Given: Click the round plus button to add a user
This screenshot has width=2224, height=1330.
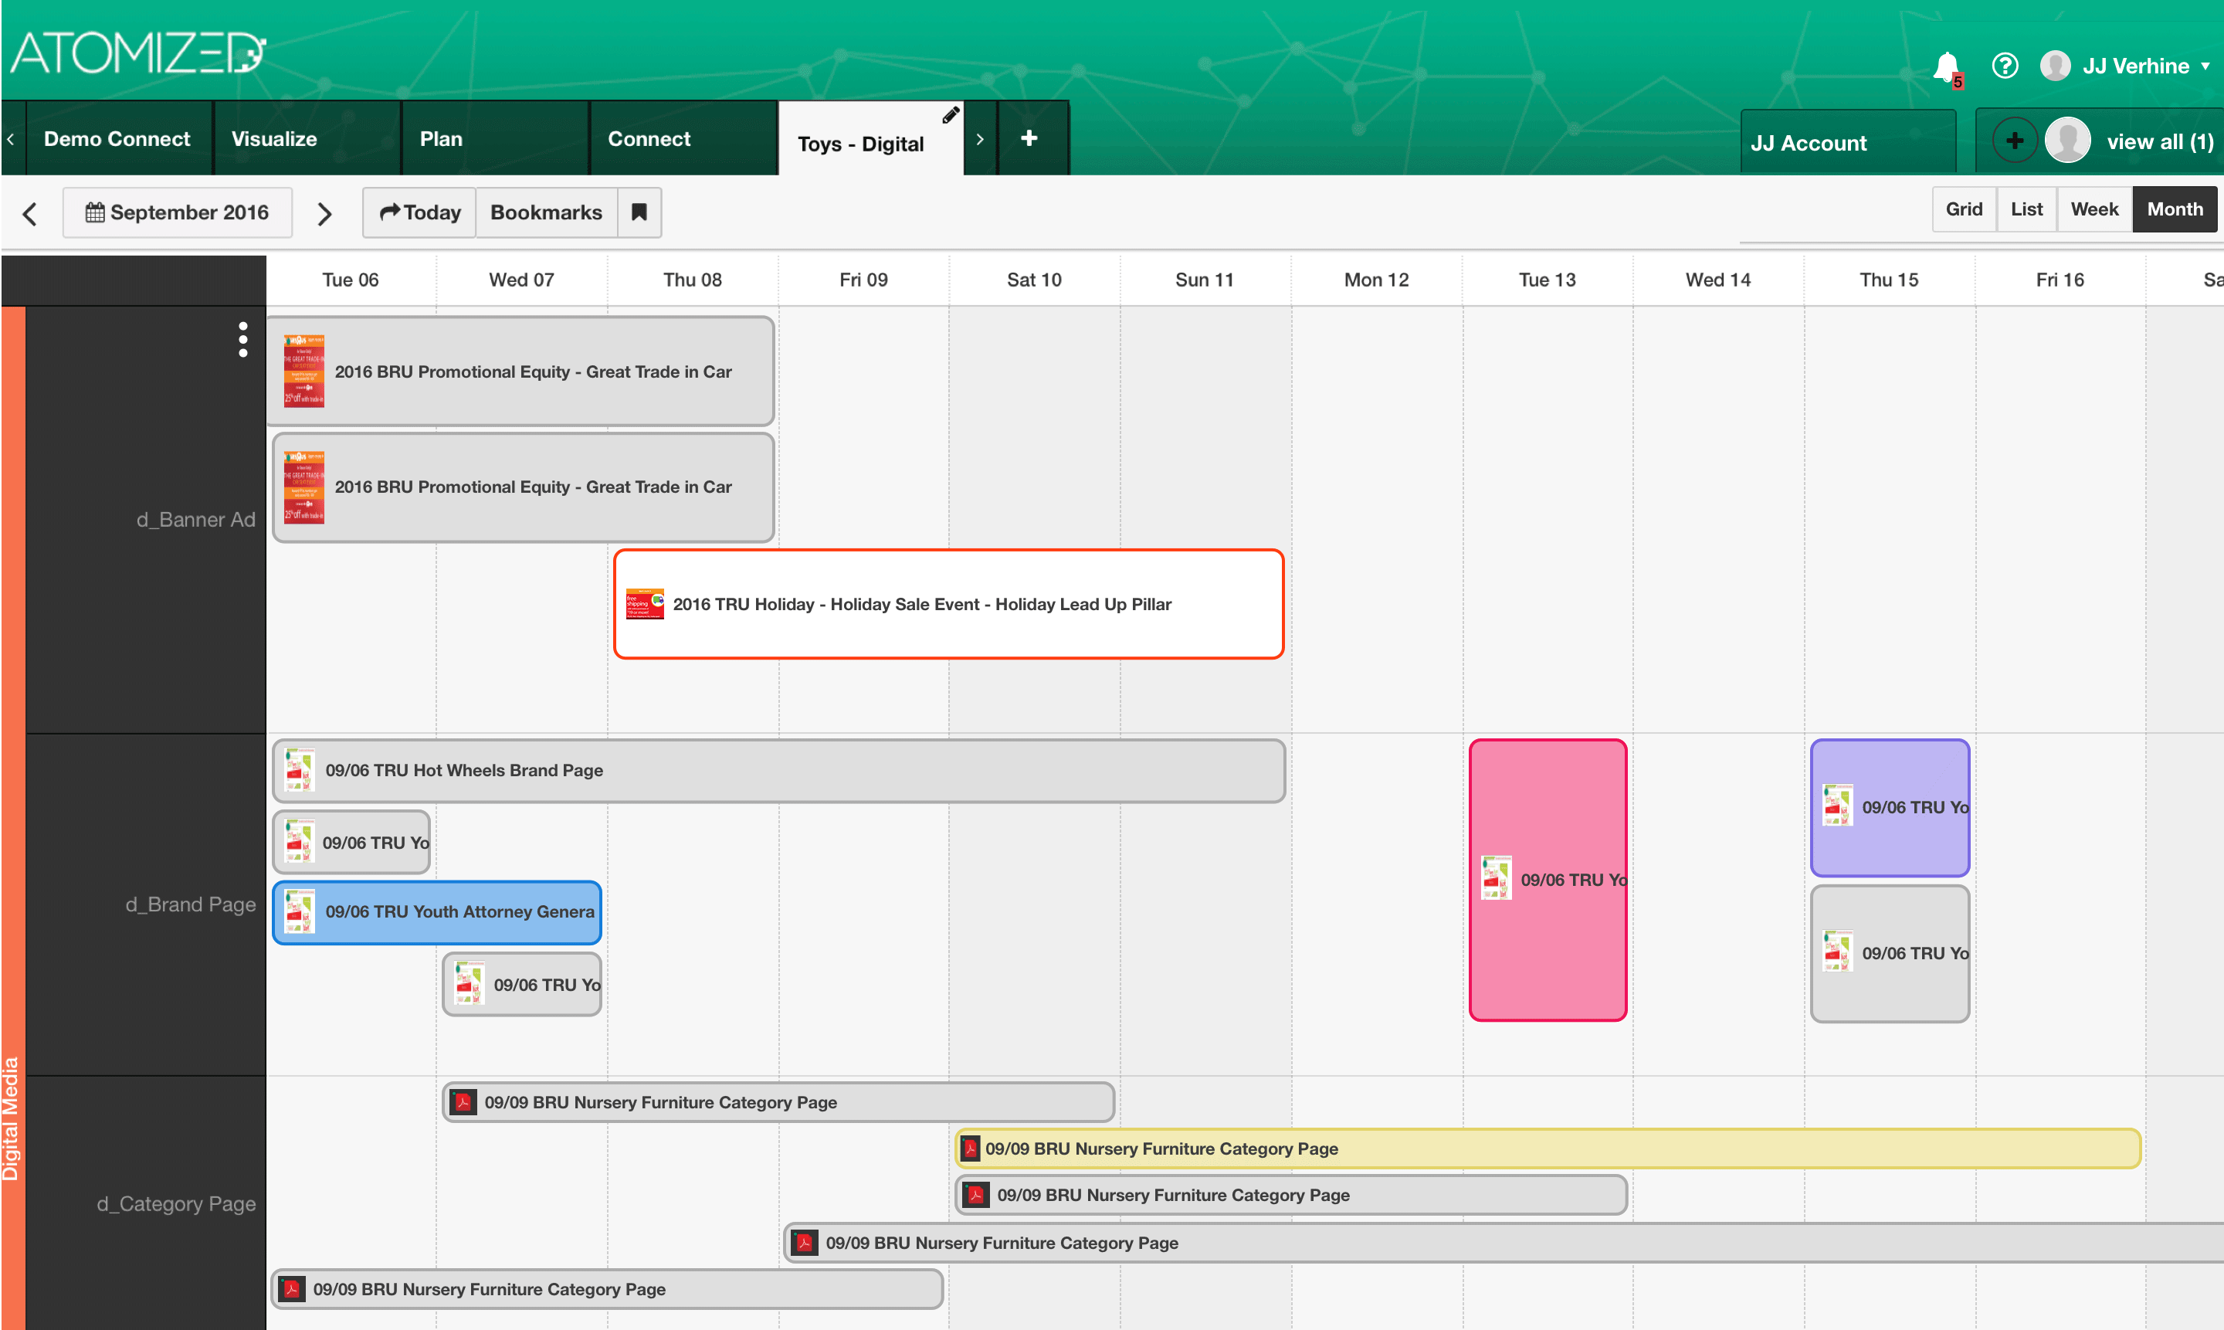Looking at the screenshot, I should pyautogui.click(x=2014, y=141).
